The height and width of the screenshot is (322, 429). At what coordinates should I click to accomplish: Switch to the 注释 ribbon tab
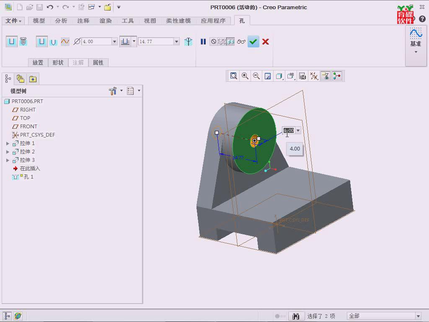click(83, 21)
